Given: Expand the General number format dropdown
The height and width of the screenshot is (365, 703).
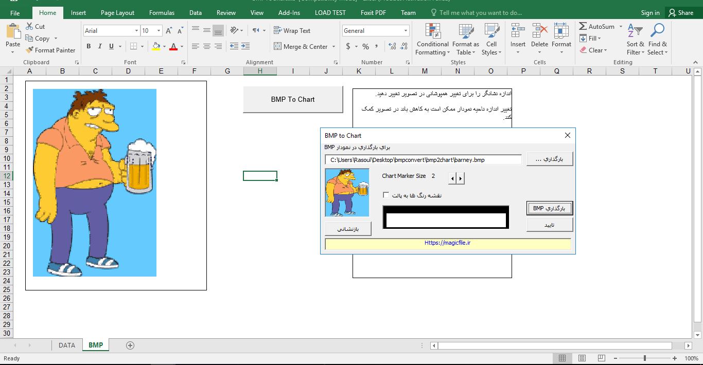Looking at the screenshot, I should [x=406, y=31].
